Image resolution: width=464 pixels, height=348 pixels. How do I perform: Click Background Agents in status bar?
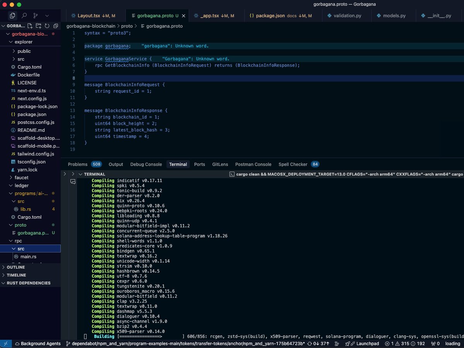click(x=38, y=343)
